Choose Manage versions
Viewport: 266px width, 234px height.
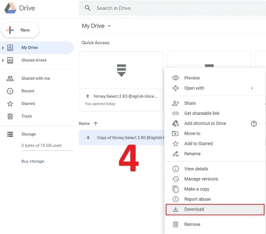pyautogui.click(x=215, y=179)
